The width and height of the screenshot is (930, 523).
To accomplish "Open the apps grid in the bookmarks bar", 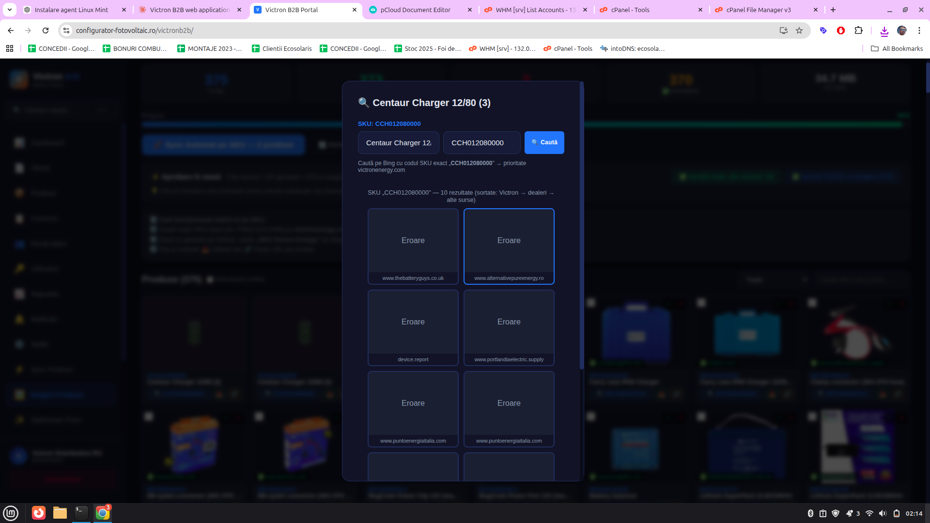I will (x=10, y=48).
